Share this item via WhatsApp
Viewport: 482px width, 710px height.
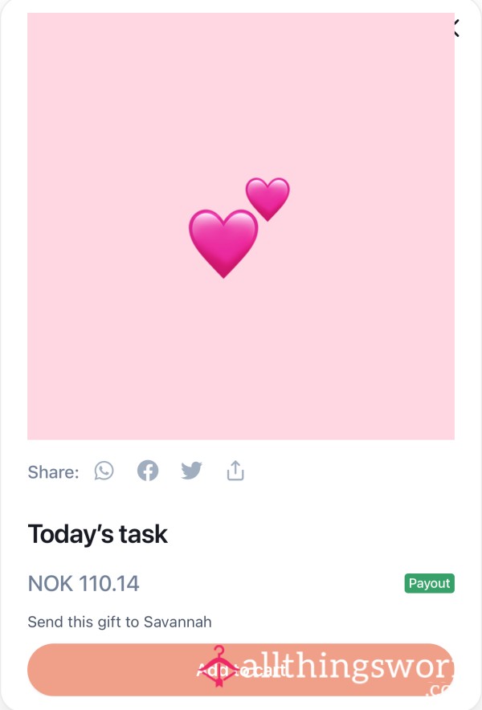pos(104,471)
